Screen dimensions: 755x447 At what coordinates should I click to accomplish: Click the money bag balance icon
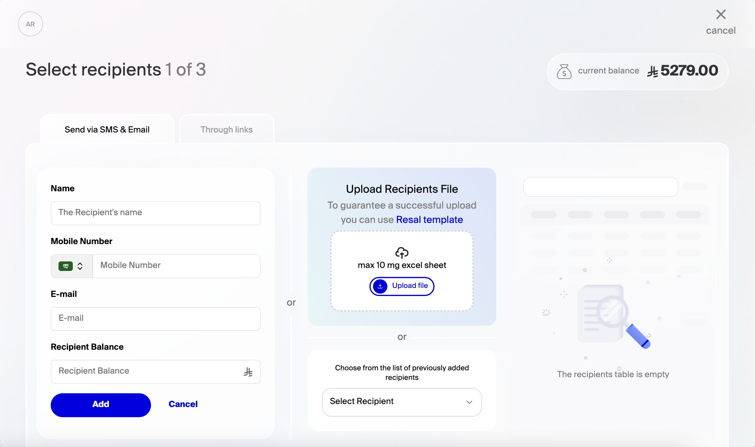click(564, 72)
